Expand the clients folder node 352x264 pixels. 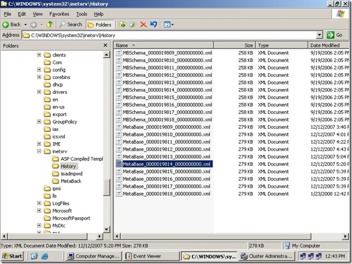pos(39,55)
